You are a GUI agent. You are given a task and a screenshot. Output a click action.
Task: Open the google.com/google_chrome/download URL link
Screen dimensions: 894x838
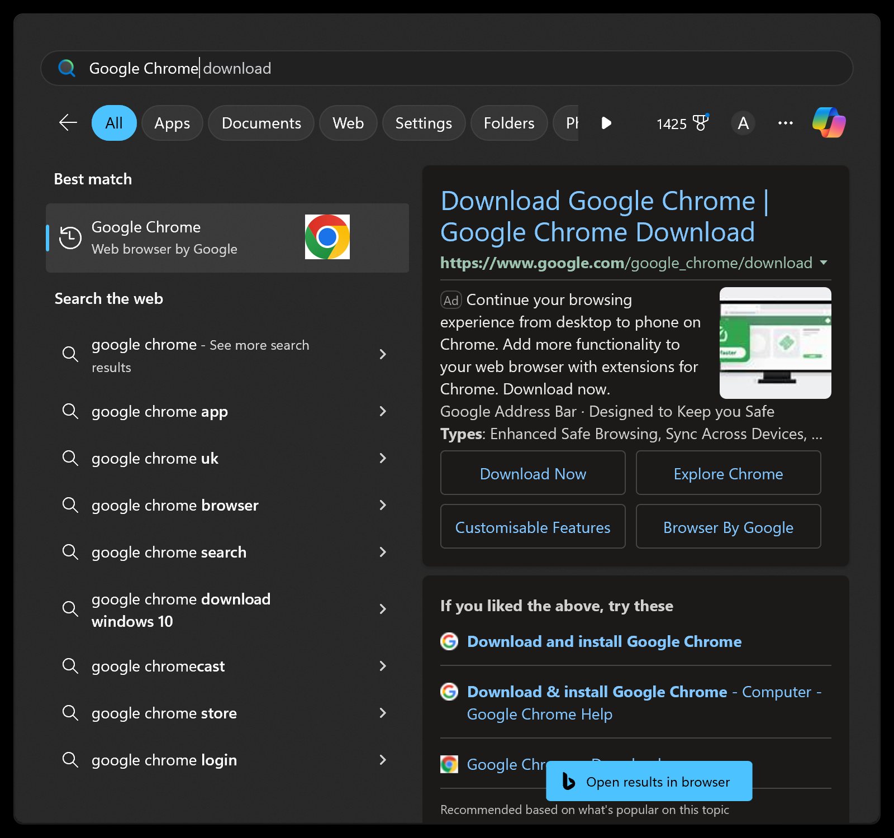[x=626, y=263]
